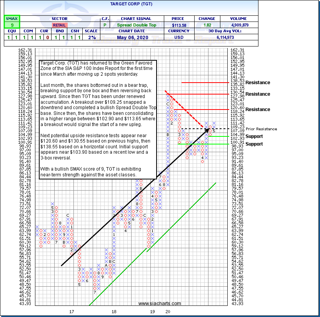
Task: Click the upper green Support label
Action: point(254,136)
